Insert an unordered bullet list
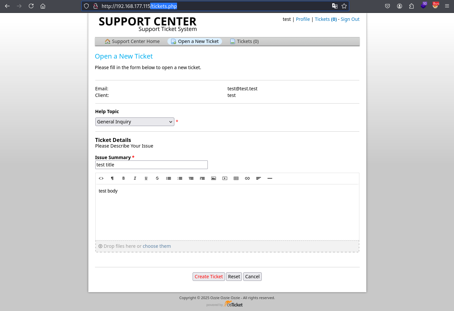The height and width of the screenshot is (311, 454). (x=168, y=178)
